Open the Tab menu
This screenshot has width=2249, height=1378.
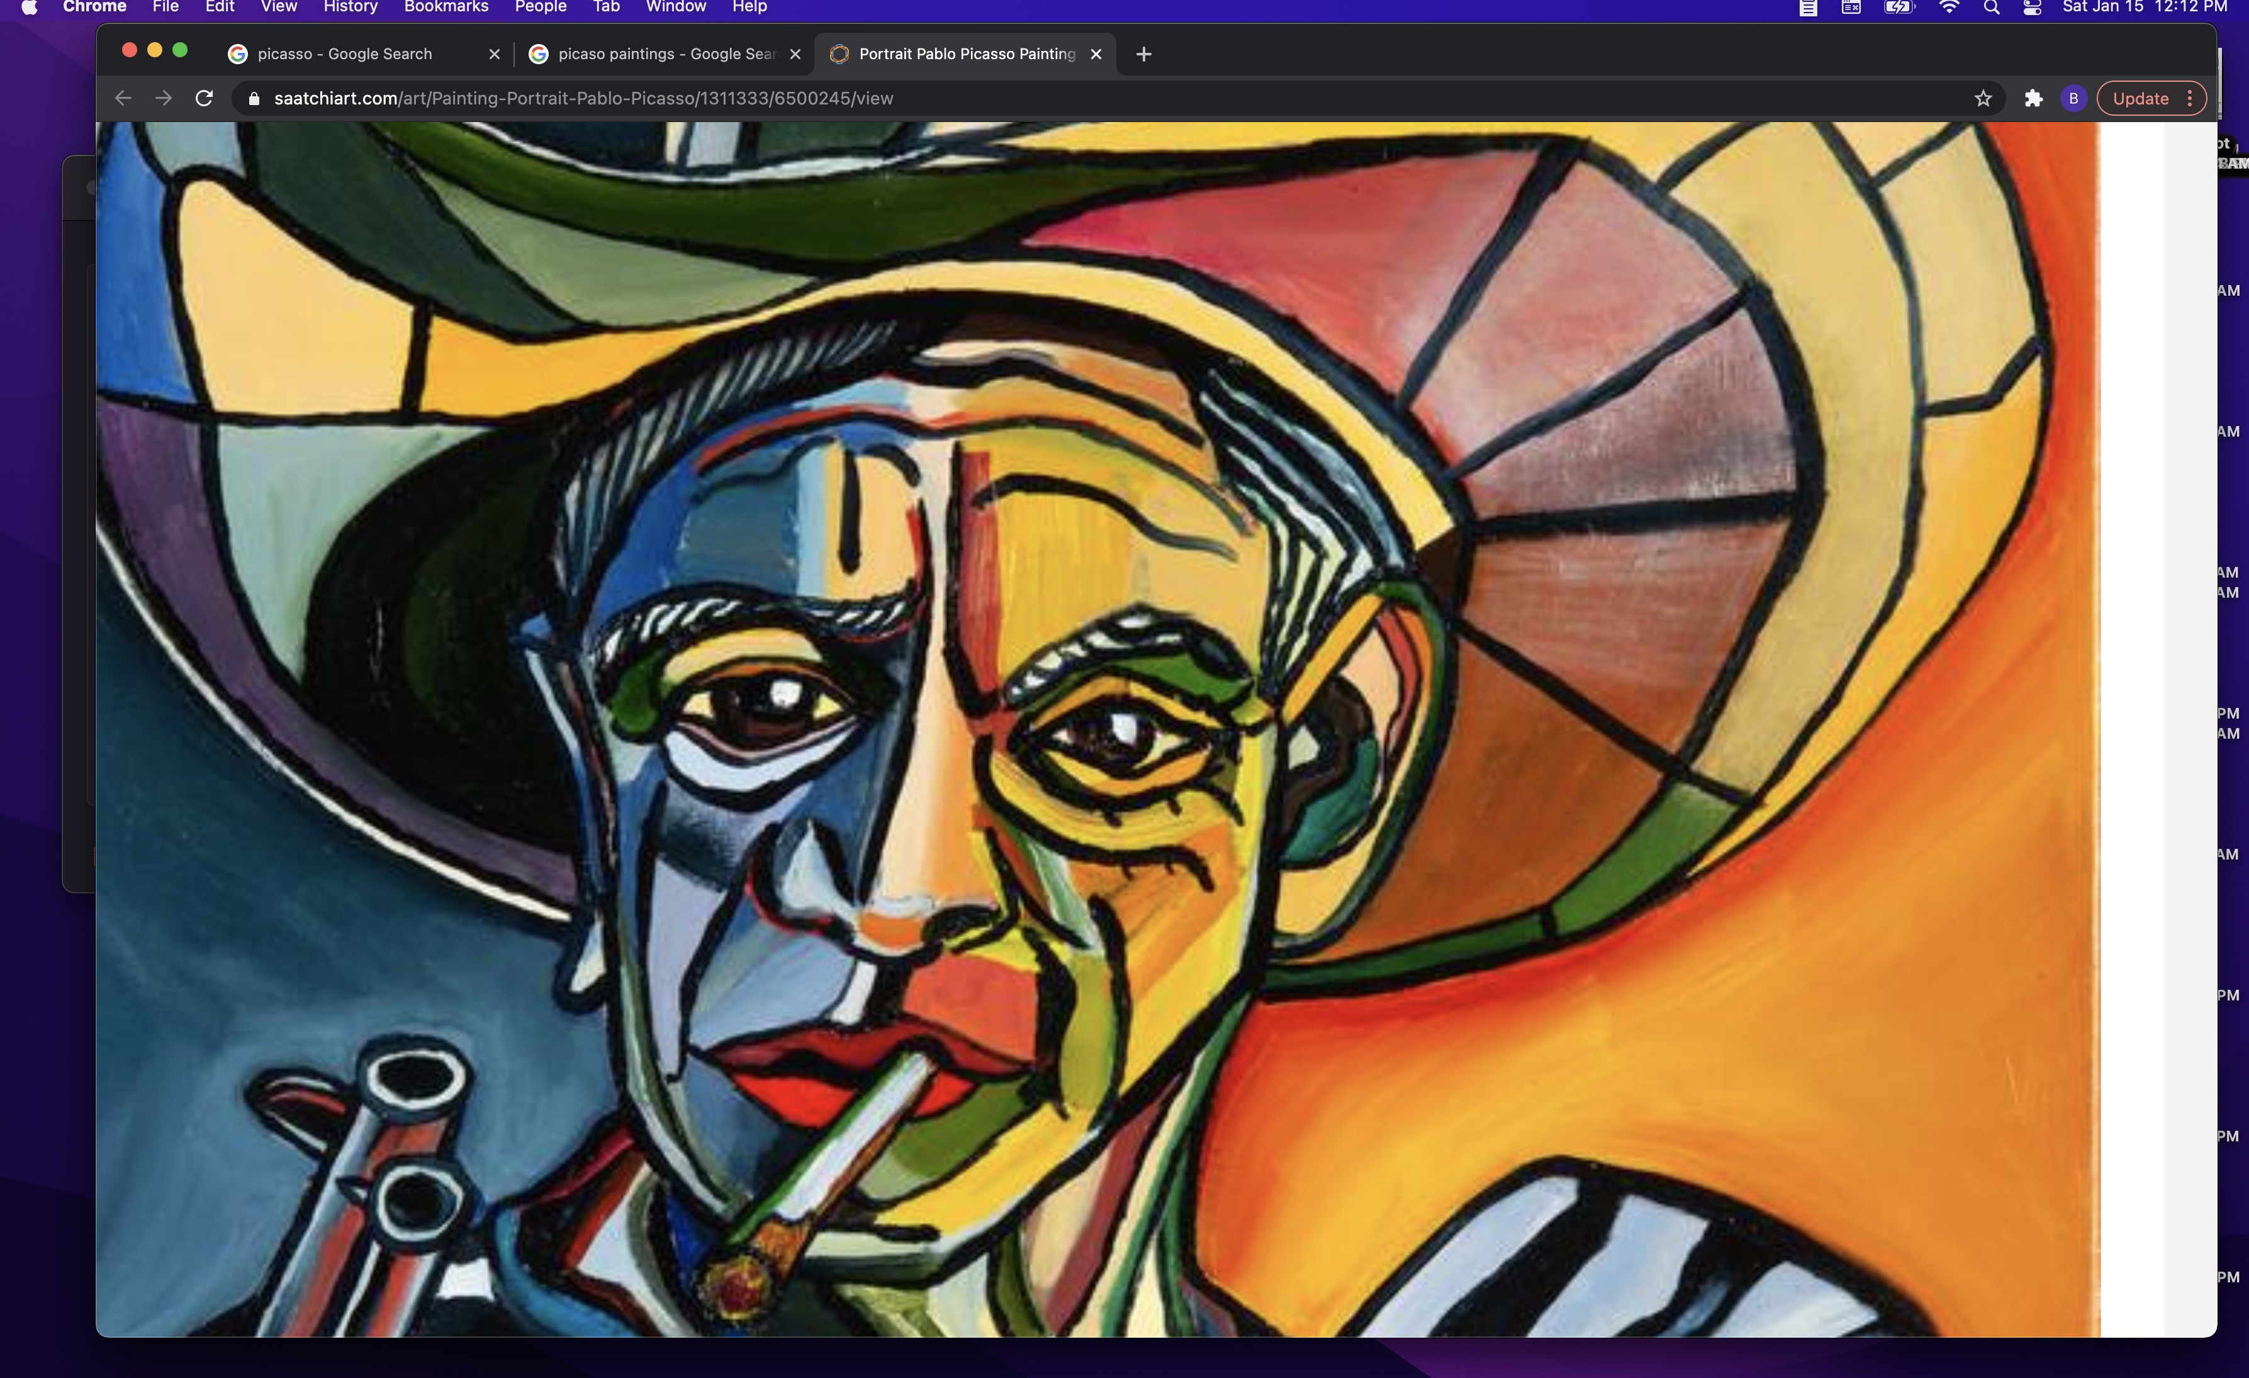point(606,8)
